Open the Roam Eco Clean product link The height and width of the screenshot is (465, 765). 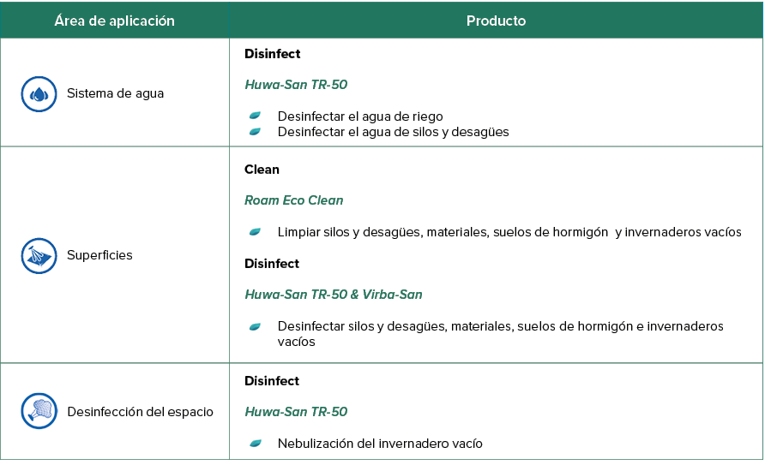tap(293, 200)
